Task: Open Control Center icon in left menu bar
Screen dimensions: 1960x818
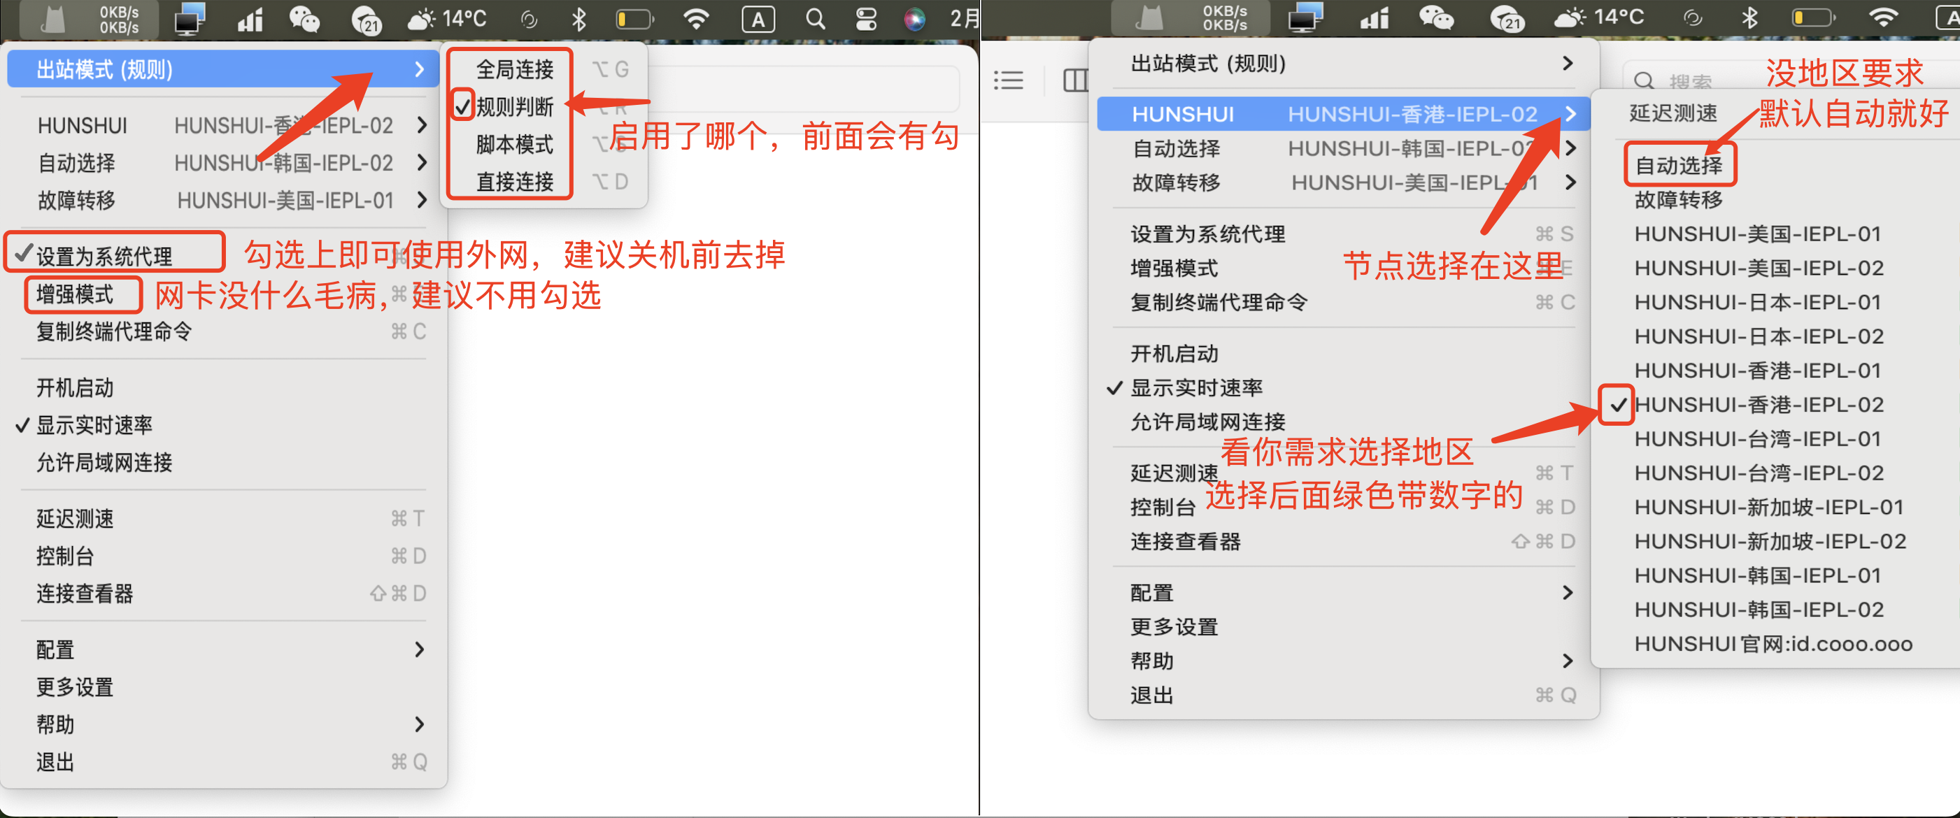Action: click(x=867, y=19)
